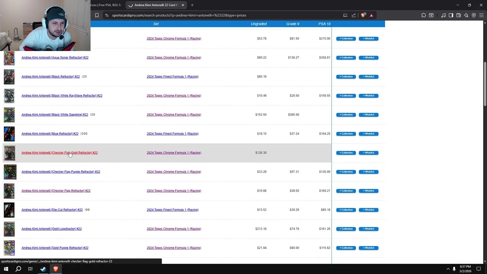487x274 pixels.
Task: Click the bookmark icon beside address bar
Action: 97,15
